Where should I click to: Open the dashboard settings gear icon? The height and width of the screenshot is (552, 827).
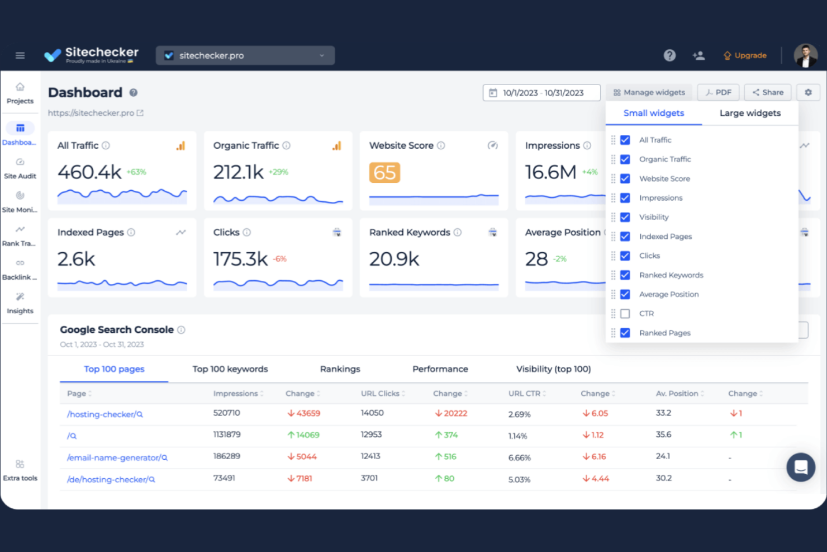808,92
